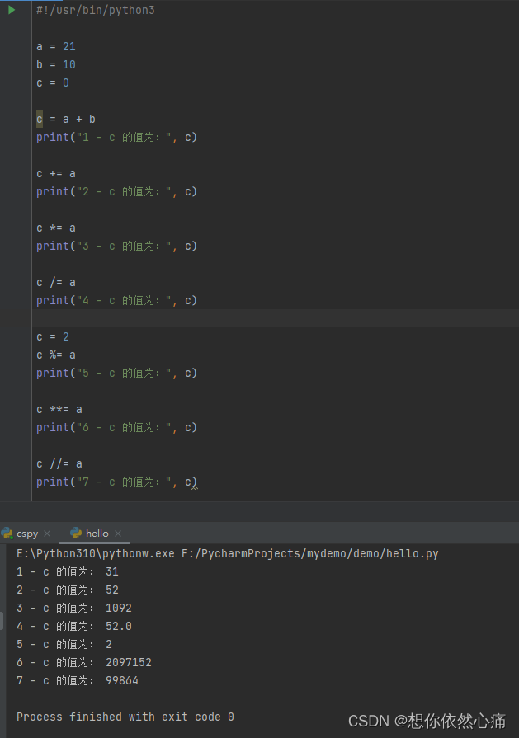
Task: Click output line with value 31
Action: pyautogui.click(x=68, y=572)
